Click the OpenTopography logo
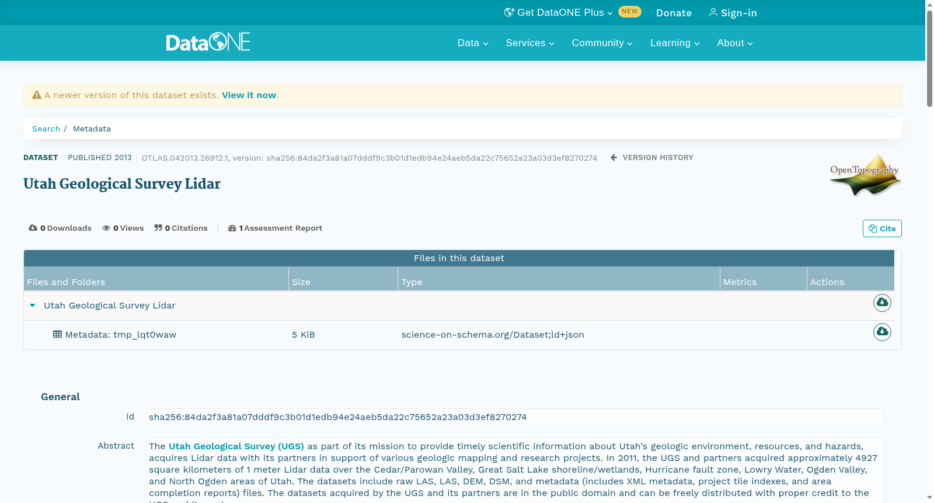This screenshot has height=503, width=934. 865,175
